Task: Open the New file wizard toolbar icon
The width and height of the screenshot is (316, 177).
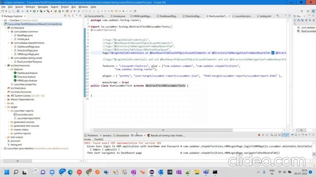Action: 3,11
